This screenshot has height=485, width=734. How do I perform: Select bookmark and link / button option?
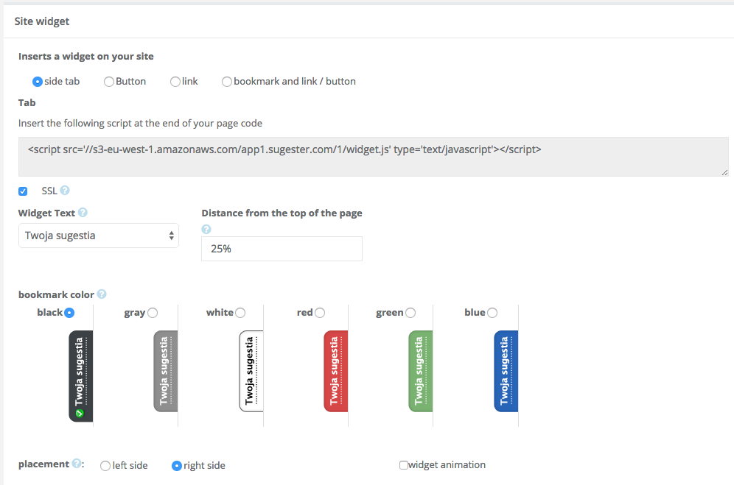[227, 82]
